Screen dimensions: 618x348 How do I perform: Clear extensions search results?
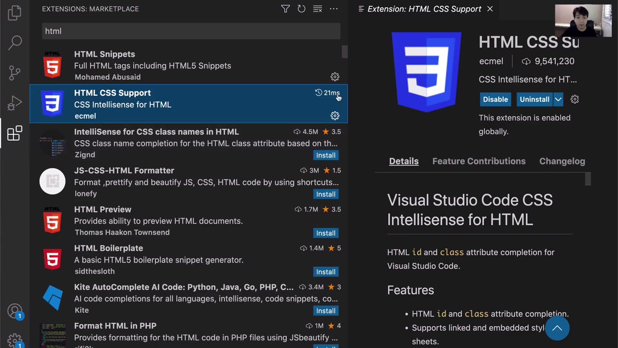[x=317, y=9]
